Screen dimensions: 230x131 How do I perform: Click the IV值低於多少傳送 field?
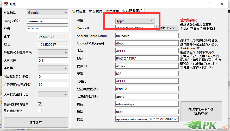[x=53, y=76]
